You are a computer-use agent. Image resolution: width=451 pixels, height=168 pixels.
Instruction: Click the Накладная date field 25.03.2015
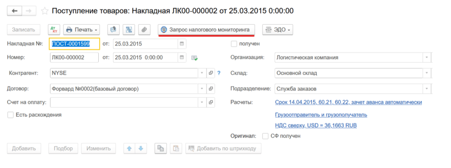tap(146, 44)
